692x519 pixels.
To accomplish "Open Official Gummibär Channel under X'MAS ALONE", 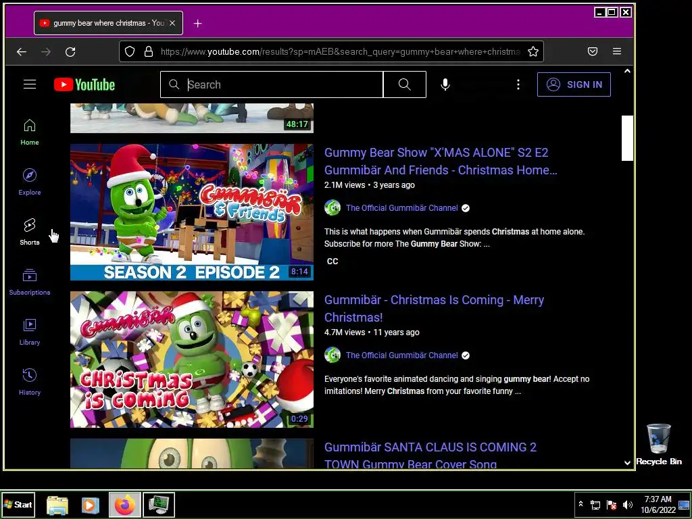I will point(401,208).
